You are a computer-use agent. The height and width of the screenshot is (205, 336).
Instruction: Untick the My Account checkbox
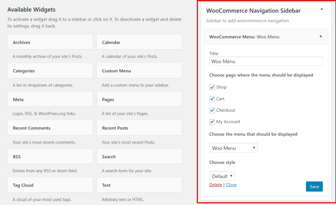(212, 122)
